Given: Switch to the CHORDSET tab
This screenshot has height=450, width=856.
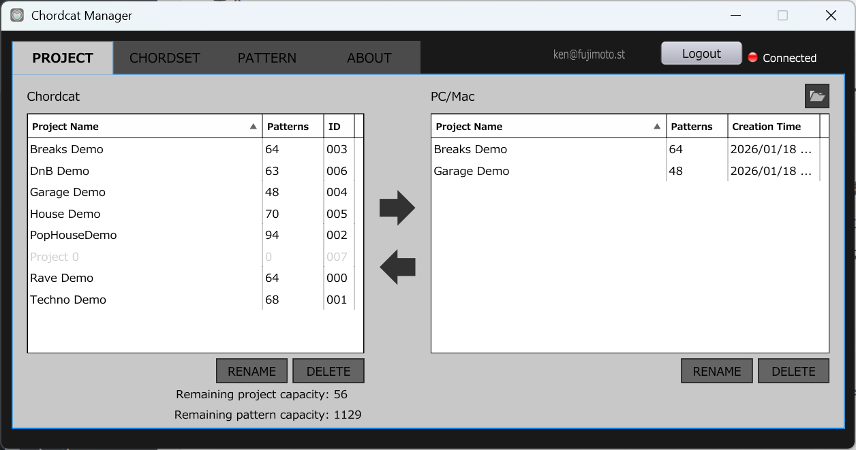Looking at the screenshot, I should pyautogui.click(x=164, y=58).
